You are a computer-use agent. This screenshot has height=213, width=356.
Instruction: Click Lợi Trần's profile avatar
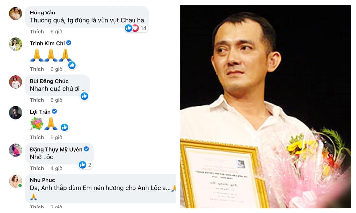pyautogui.click(x=15, y=113)
